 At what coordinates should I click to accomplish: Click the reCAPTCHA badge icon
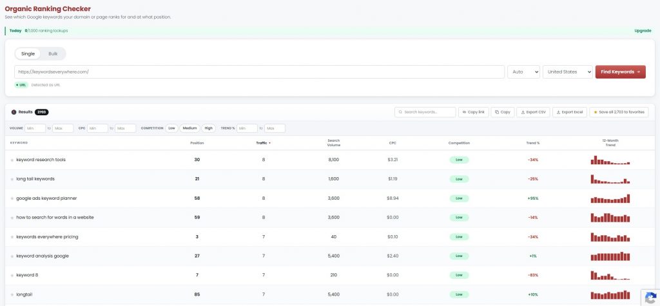point(650,297)
